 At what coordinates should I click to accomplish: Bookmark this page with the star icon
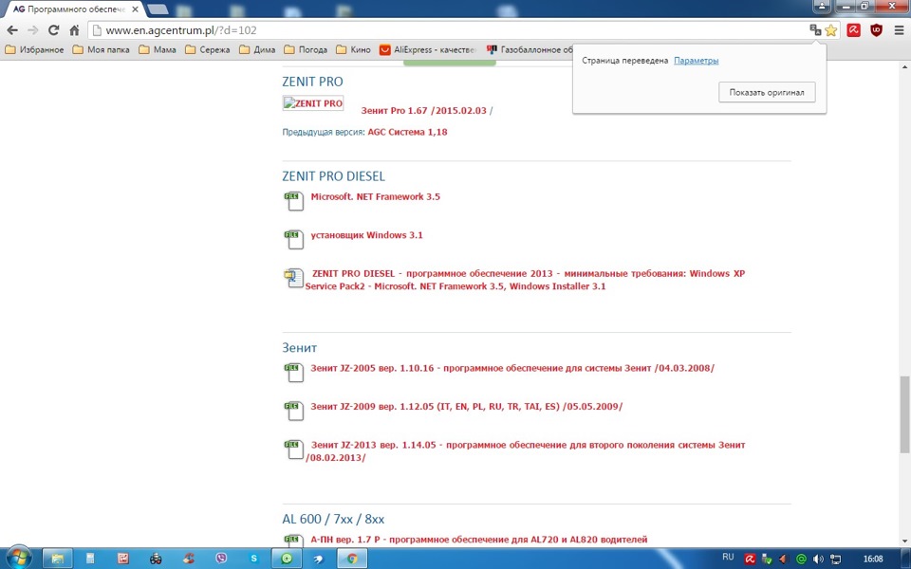(x=831, y=30)
